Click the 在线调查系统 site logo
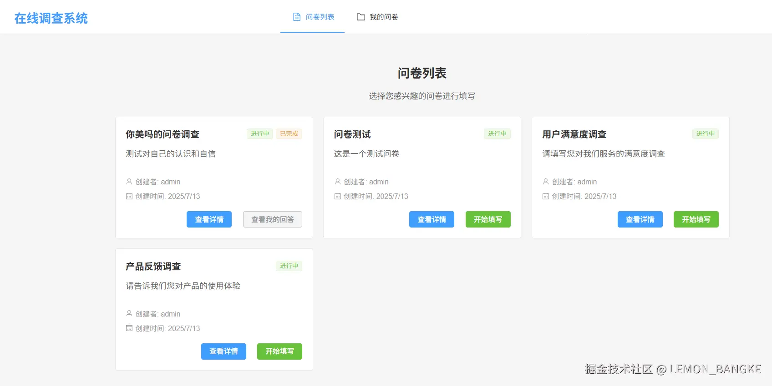Screen dimensions: 772x386 (x=51, y=18)
